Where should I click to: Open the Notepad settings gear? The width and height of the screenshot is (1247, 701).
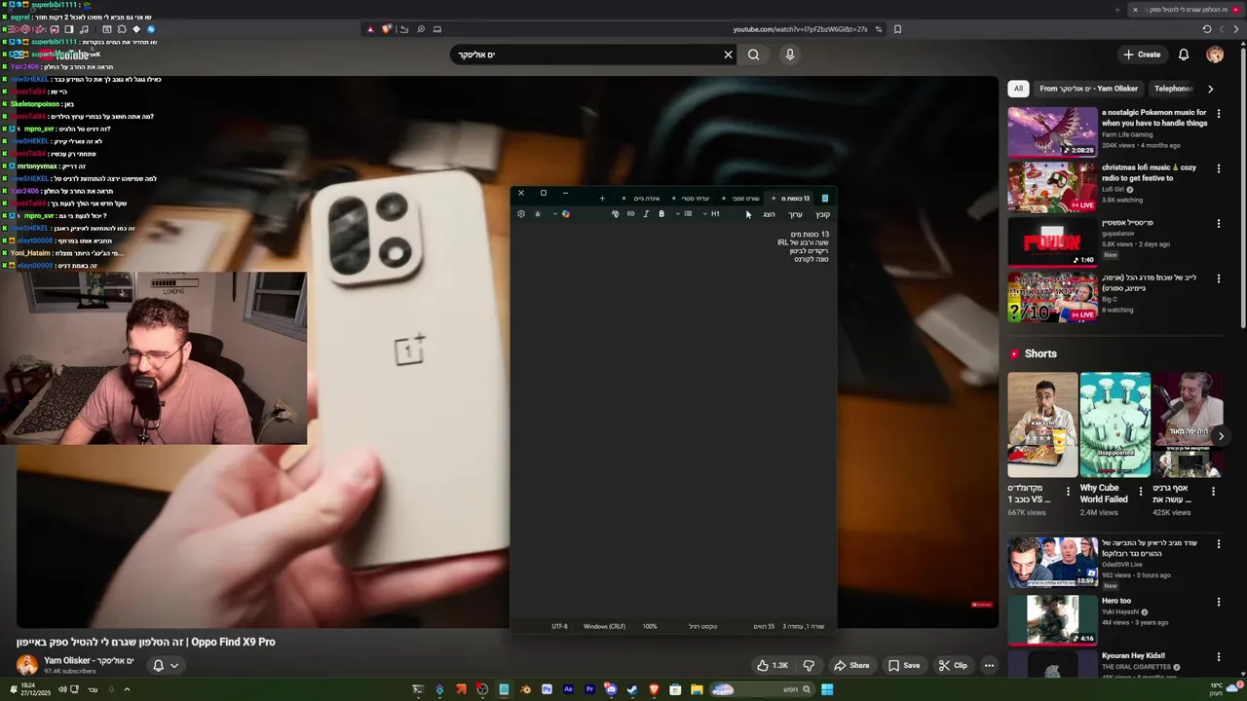[x=521, y=214]
